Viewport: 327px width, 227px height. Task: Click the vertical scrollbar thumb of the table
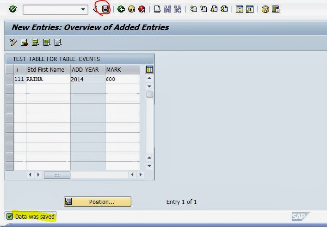tap(149, 94)
